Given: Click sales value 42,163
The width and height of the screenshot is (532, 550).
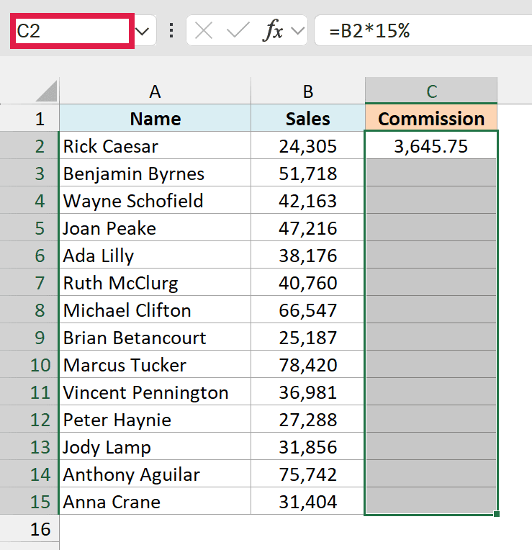Looking at the screenshot, I should click(x=308, y=201).
